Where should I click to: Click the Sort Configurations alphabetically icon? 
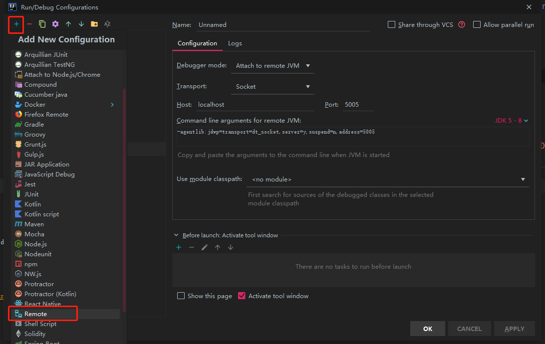point(107,24)
